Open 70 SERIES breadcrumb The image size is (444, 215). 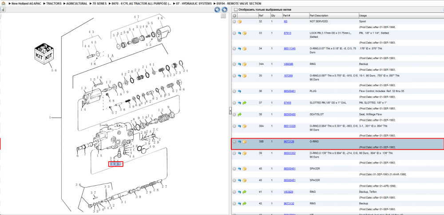pos(99,4)
